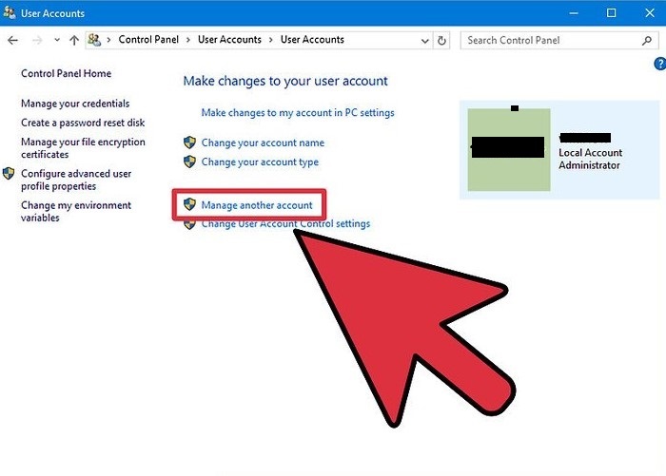Click shield icon next to Change your account name

click(190, 143)
